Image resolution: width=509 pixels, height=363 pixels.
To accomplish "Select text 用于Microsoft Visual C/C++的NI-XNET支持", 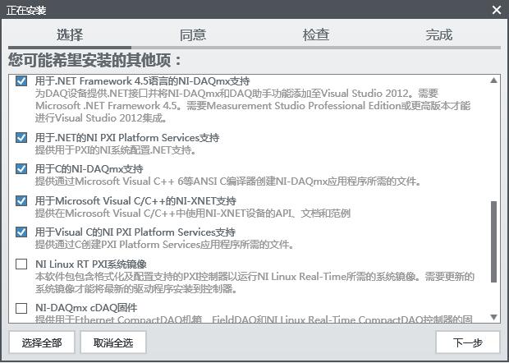I will (x=135, y=200).
